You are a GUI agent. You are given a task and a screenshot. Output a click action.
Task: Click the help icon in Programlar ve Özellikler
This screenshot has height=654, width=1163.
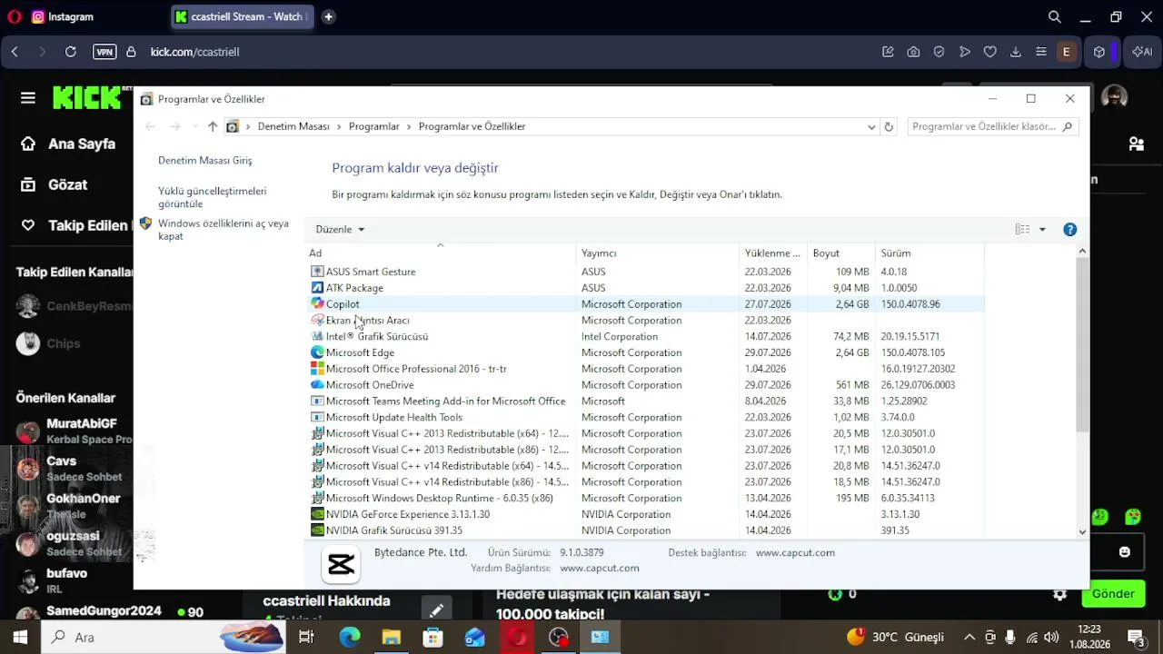click(x=1070, y=230)
